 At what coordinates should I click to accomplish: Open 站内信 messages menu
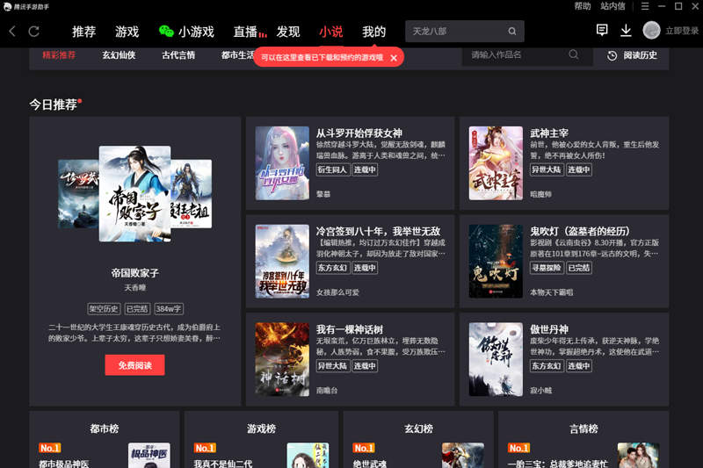(612, 6)
